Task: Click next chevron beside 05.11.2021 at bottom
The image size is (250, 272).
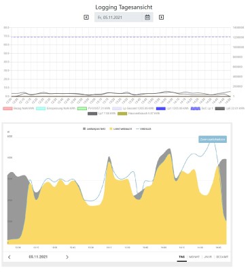Action: click(x=67, y=257)
